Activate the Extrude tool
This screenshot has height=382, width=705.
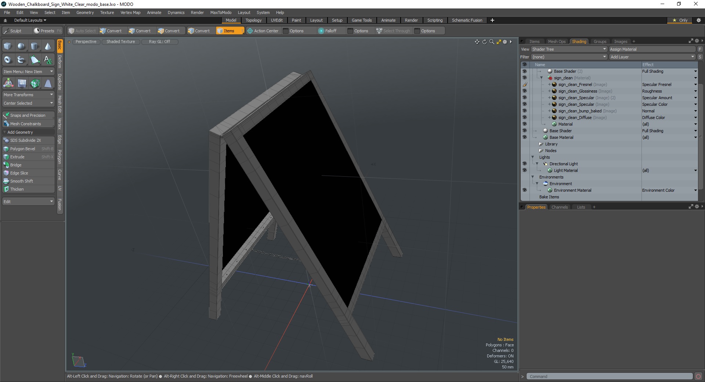tap(29, 157)
